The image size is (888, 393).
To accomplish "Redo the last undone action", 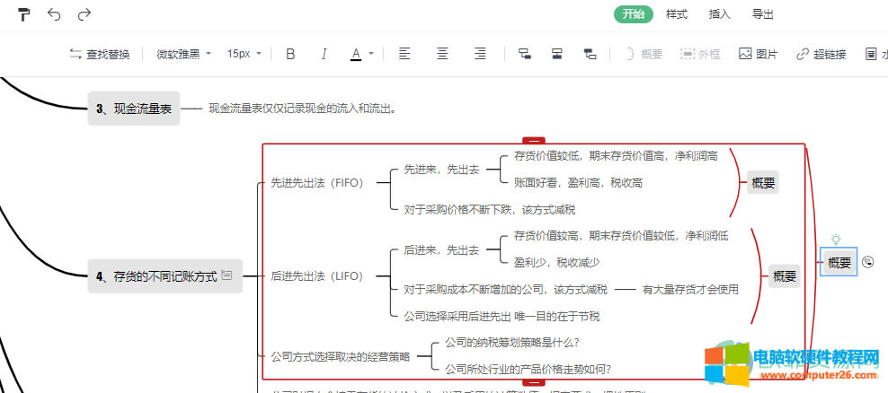I will (x=84, y=14).
